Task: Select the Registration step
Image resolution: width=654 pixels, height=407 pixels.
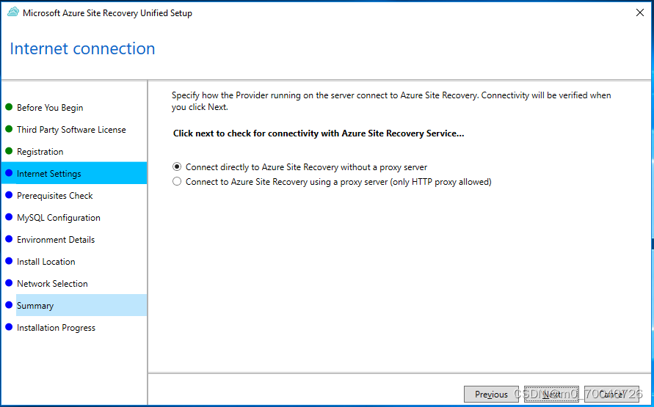Action: coord(40,152)
